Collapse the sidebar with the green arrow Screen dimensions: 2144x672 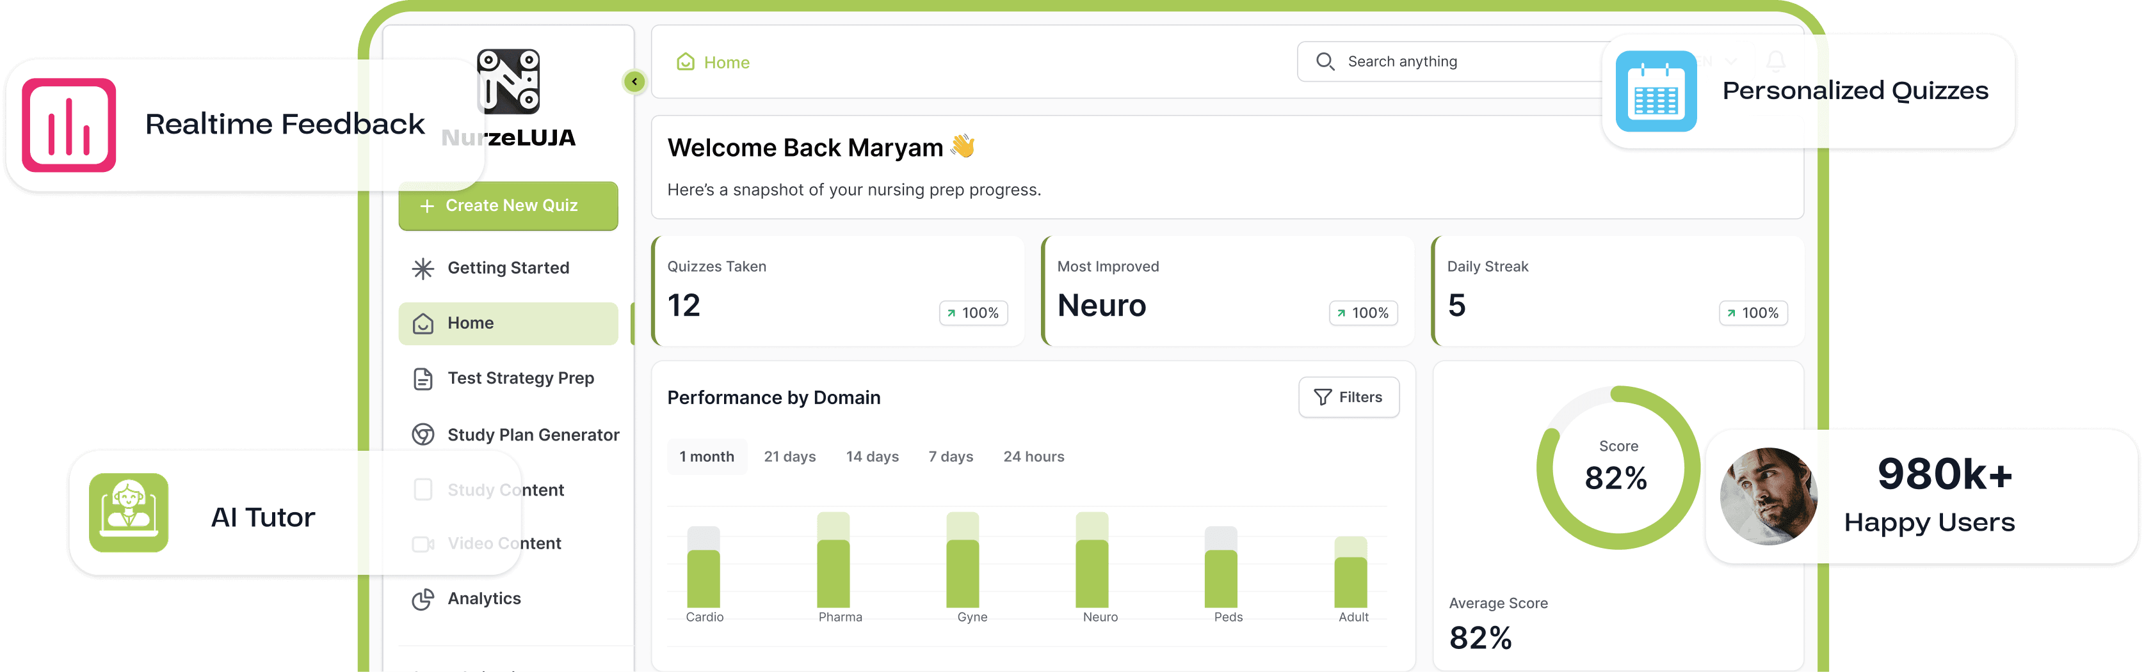634,81
